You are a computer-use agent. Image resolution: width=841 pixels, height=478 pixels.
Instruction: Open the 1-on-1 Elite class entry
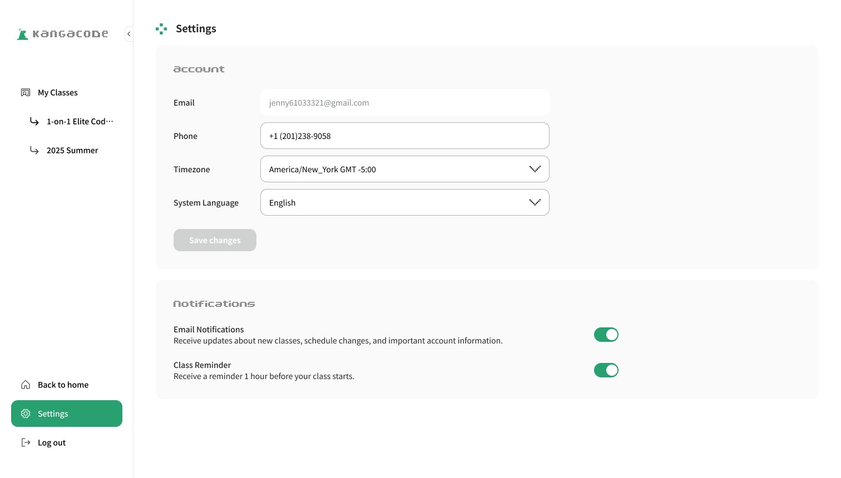pyautogui.click(x=80, y=121)
